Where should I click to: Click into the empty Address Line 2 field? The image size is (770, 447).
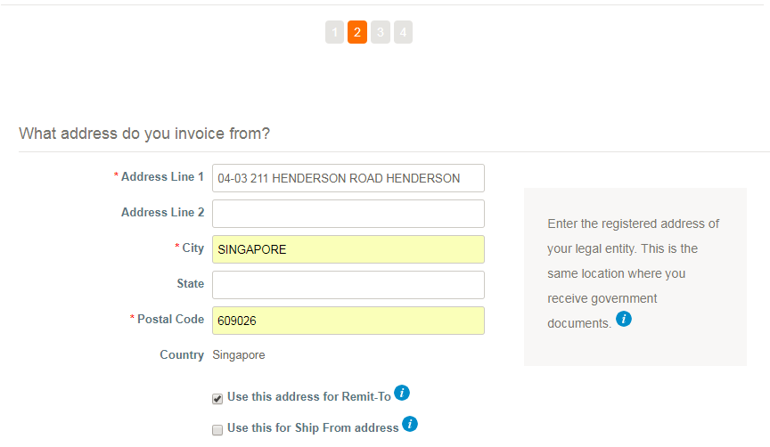point(348,214)
